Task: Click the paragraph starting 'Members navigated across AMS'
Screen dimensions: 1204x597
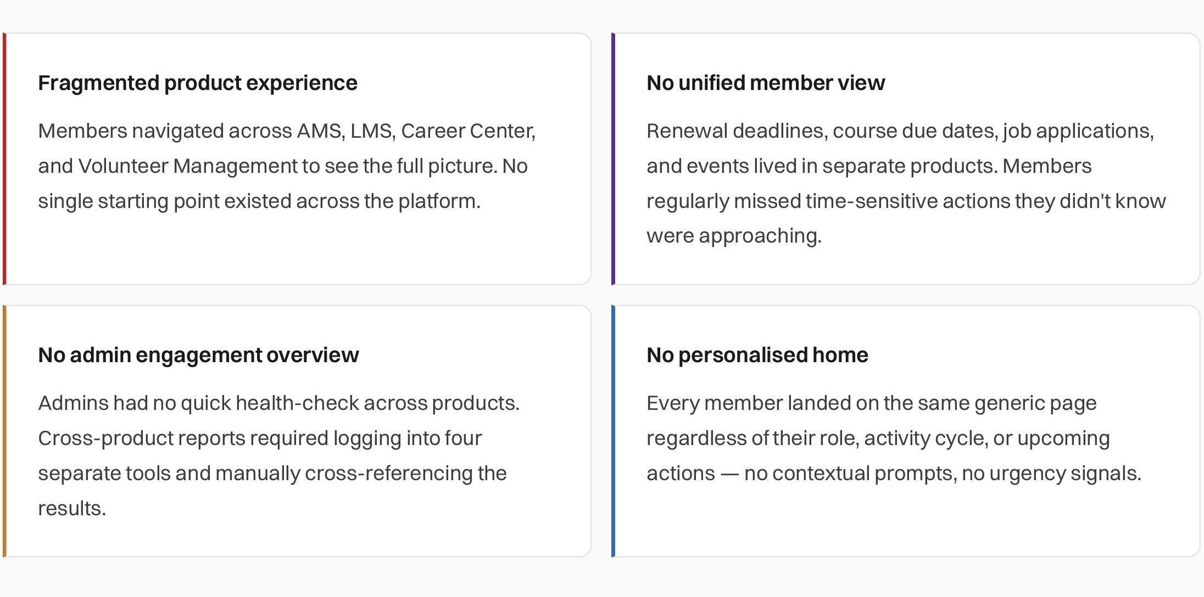Action: coord(287,166)
